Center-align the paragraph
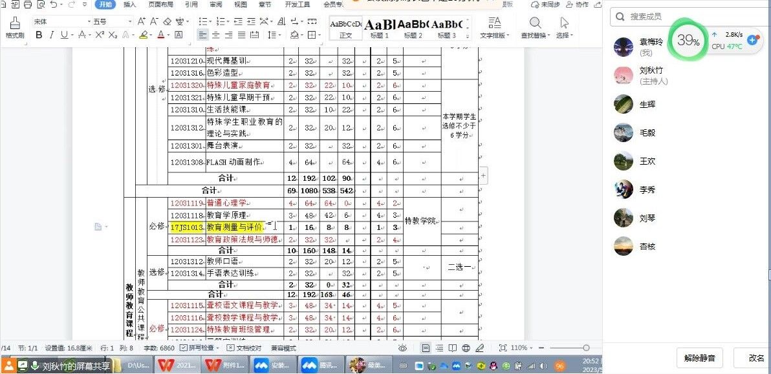The width and height of the screenshot is (771, 374). [216, 35]
